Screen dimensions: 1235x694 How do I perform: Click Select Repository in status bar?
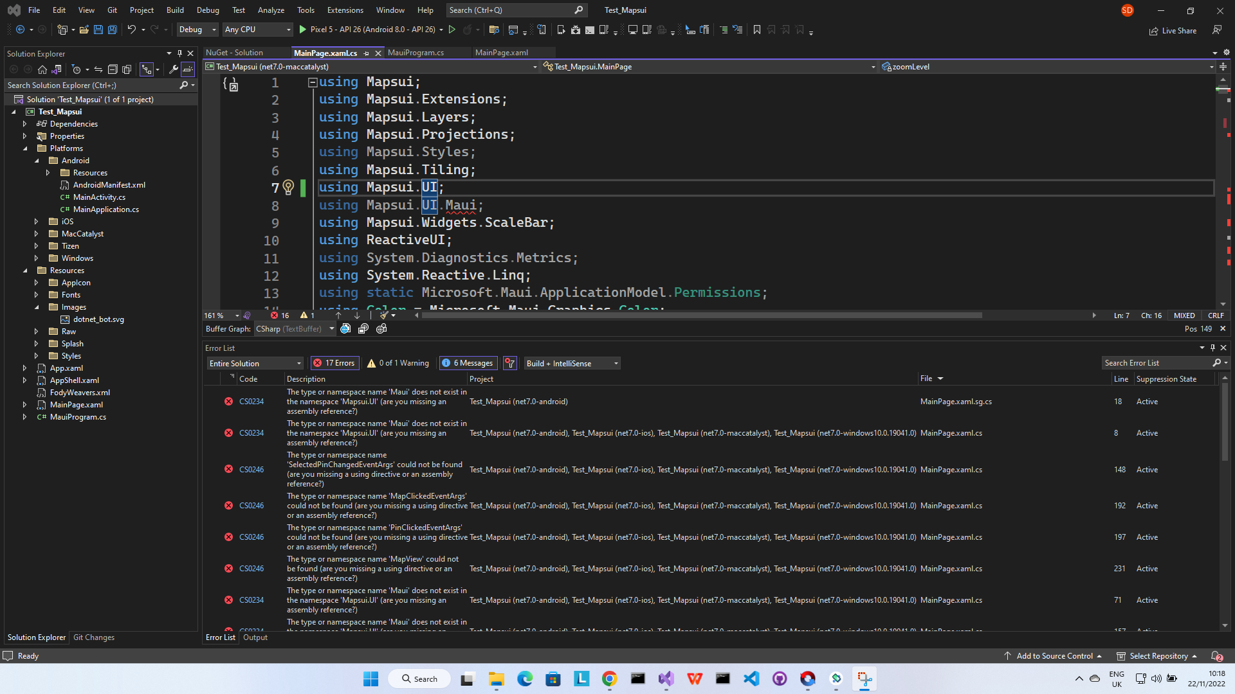1157,656
